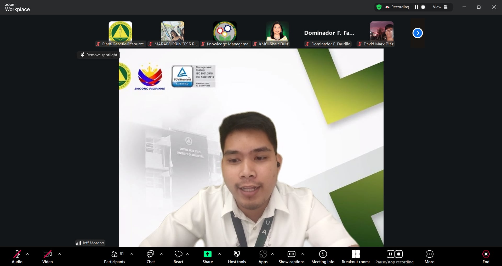Open the Apps panel
Viewport: 502px width, 266px height.
(263, 257)
